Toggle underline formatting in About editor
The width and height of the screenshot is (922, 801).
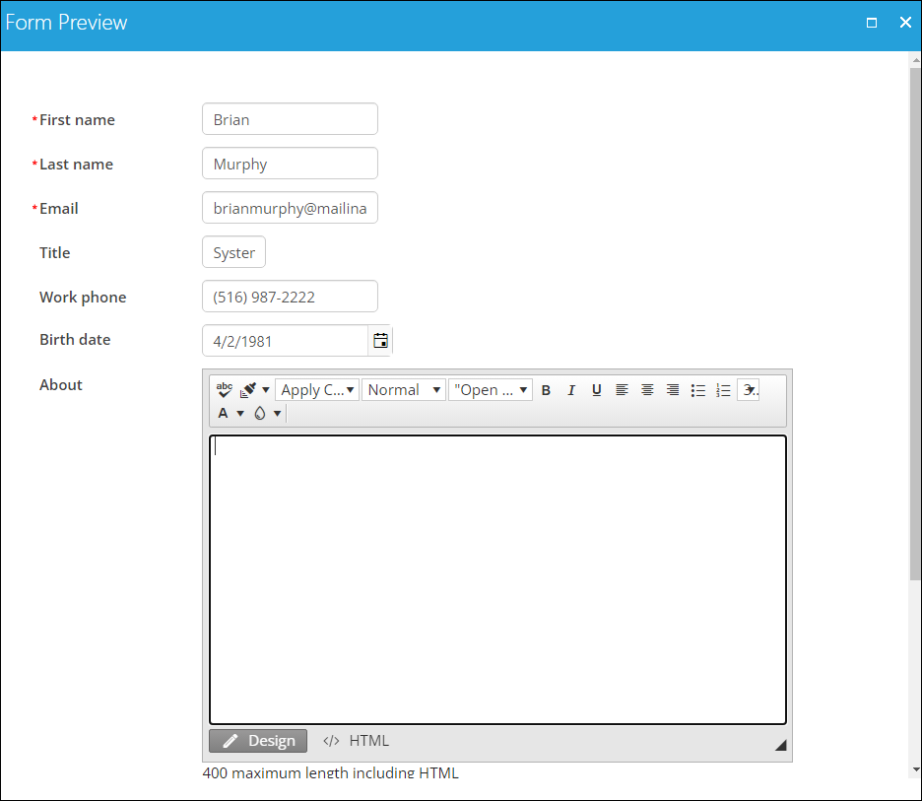pos(596,390)
